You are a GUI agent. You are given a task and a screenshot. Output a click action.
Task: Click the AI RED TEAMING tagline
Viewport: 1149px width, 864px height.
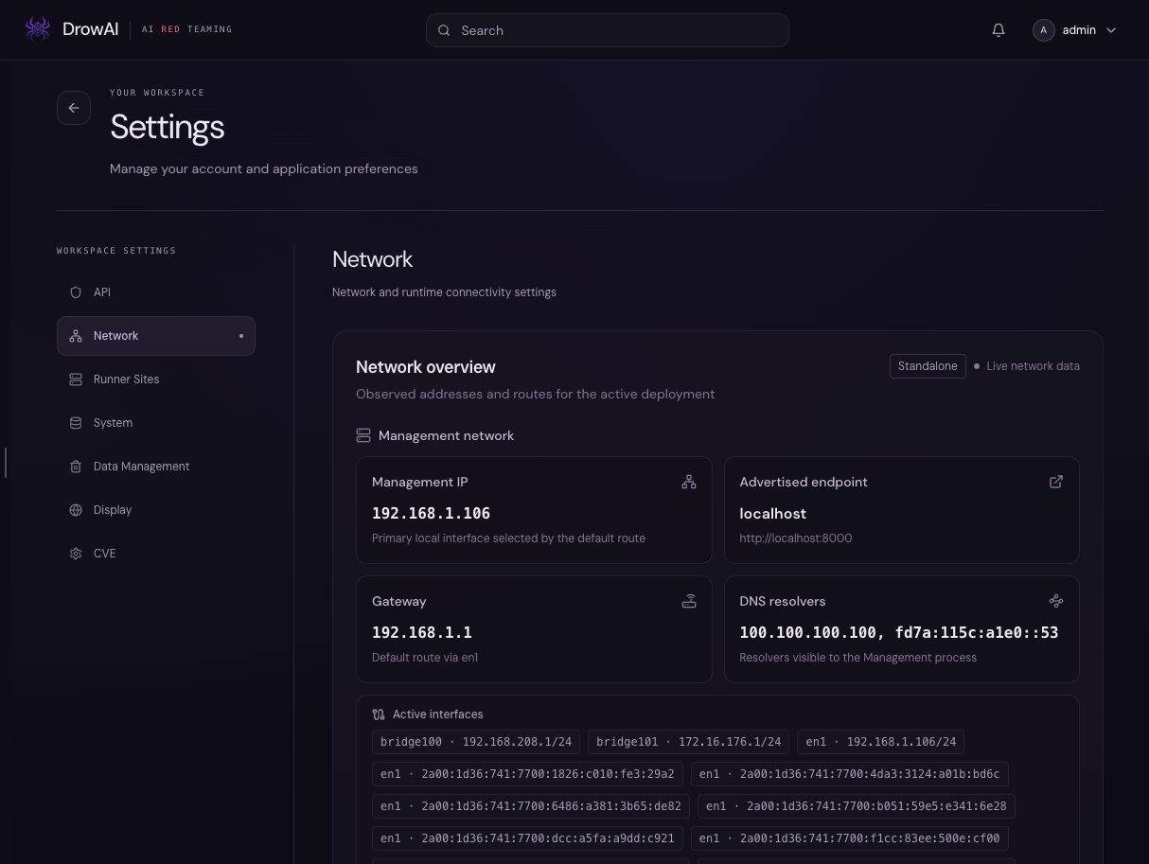tap(186, 29)
